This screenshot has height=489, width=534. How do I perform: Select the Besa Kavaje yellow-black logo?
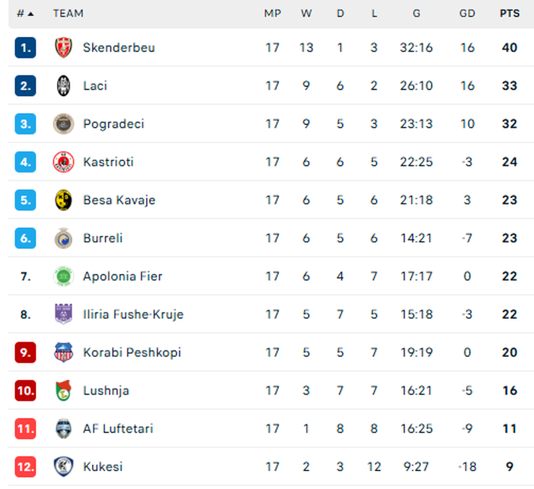63,200
